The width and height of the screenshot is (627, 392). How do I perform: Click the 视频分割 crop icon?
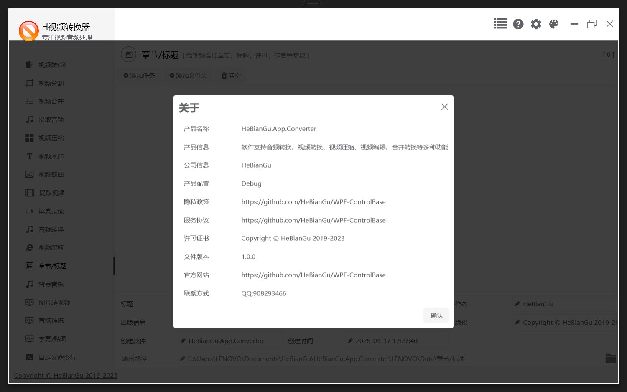tap(30, 83)
